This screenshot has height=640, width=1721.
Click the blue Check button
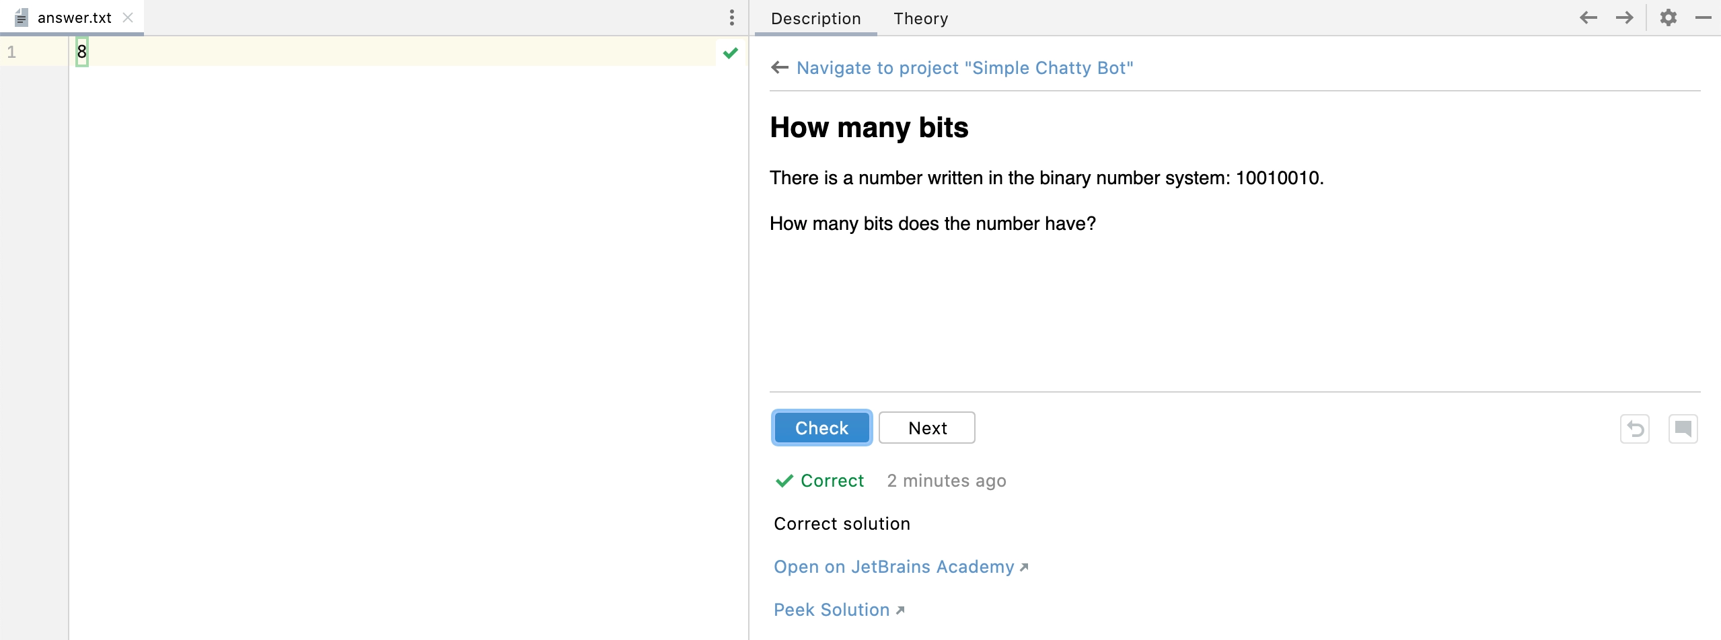(821, 428)
